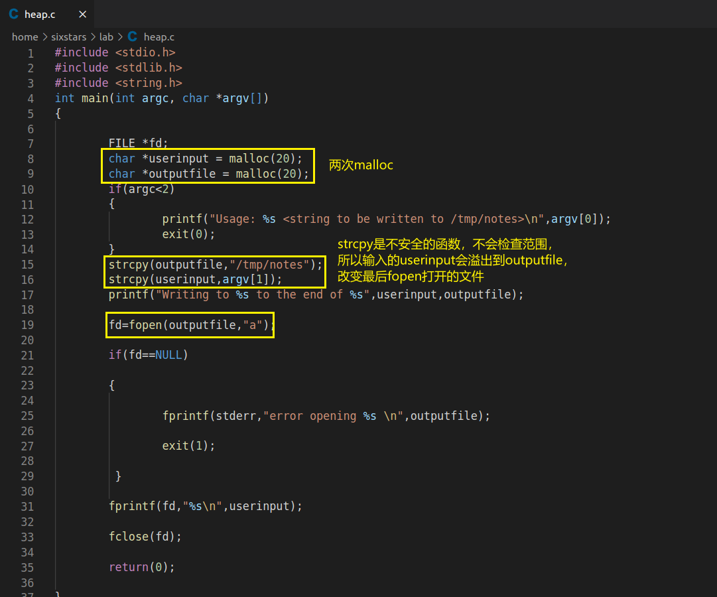
Task: Click line number 1 in the gutter
Action: (x=31, y=53)
